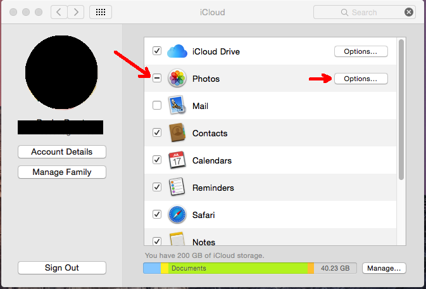Click the Contacts label
This screenshot has width=426, height=289.
(x=210, y=133)
